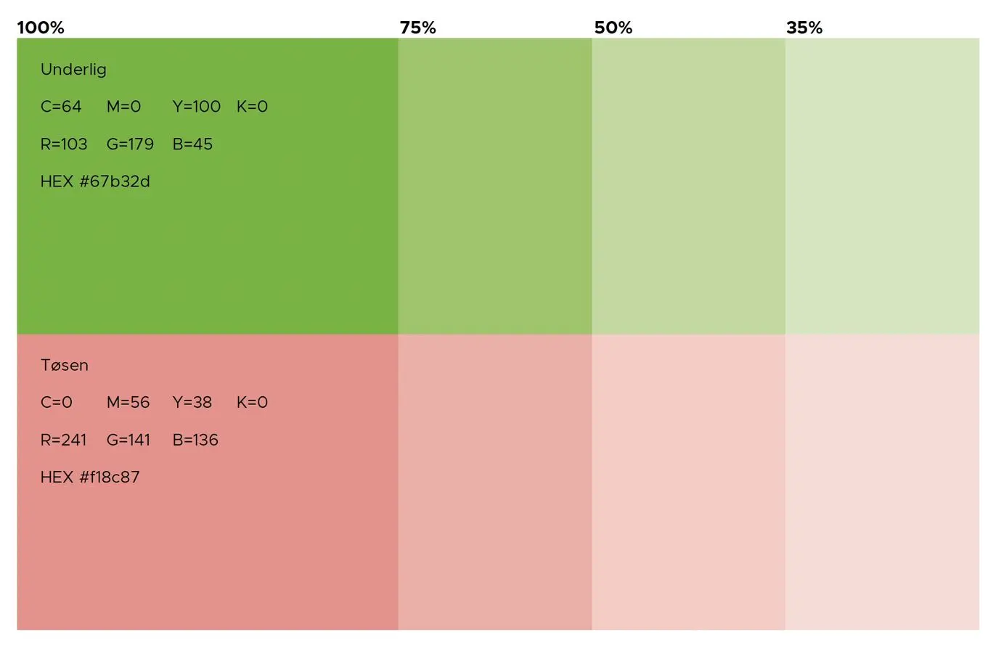Select the M=56 magenta value
996x648 pixels.
click(128, 403)
